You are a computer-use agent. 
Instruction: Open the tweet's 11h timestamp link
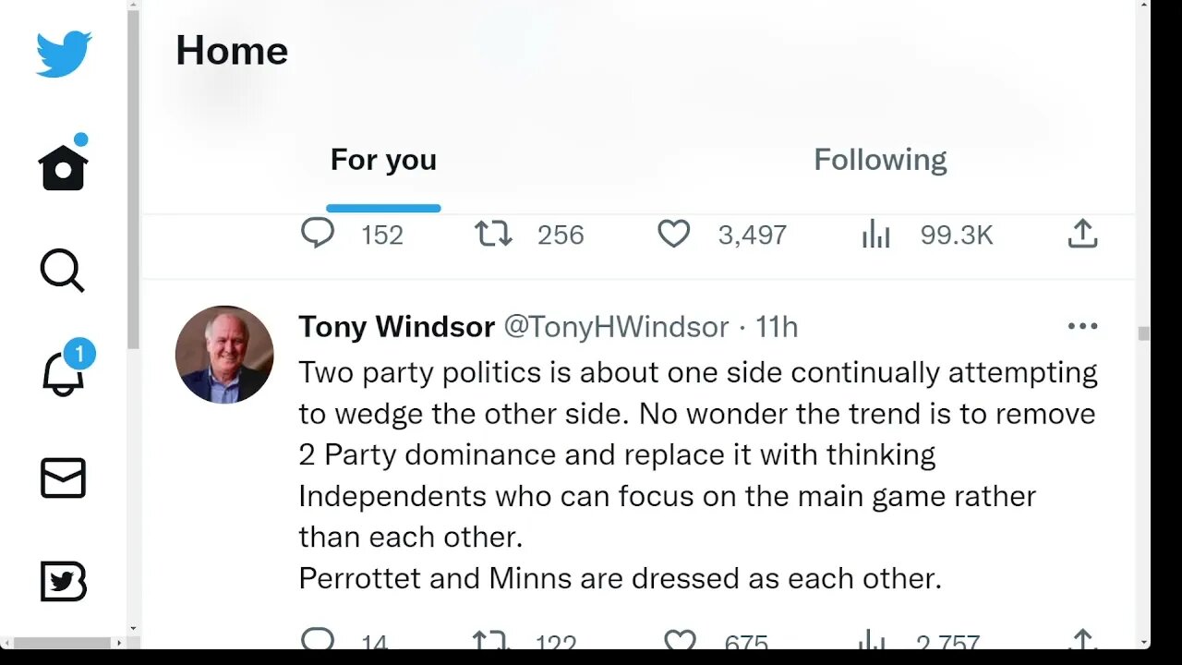777,327
